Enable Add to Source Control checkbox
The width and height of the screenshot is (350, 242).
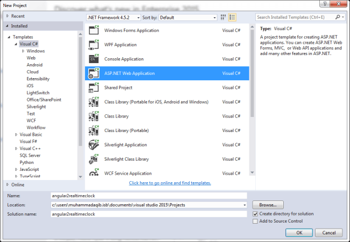coord(255,221)
